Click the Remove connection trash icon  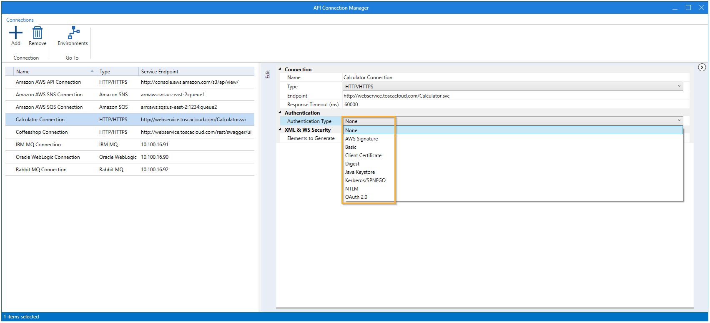pos(38,33)
